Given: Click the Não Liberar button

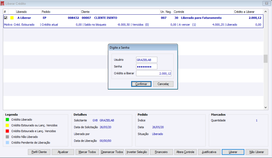Looking at the screenshot, I should click(257, 152).
